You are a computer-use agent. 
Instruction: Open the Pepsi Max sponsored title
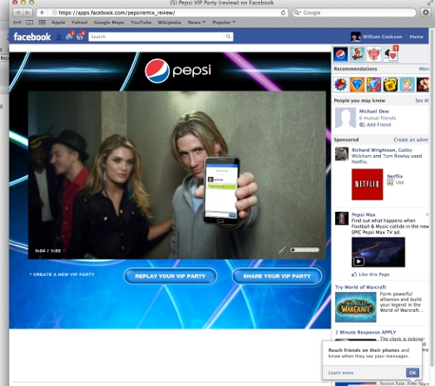pos(364,214)
